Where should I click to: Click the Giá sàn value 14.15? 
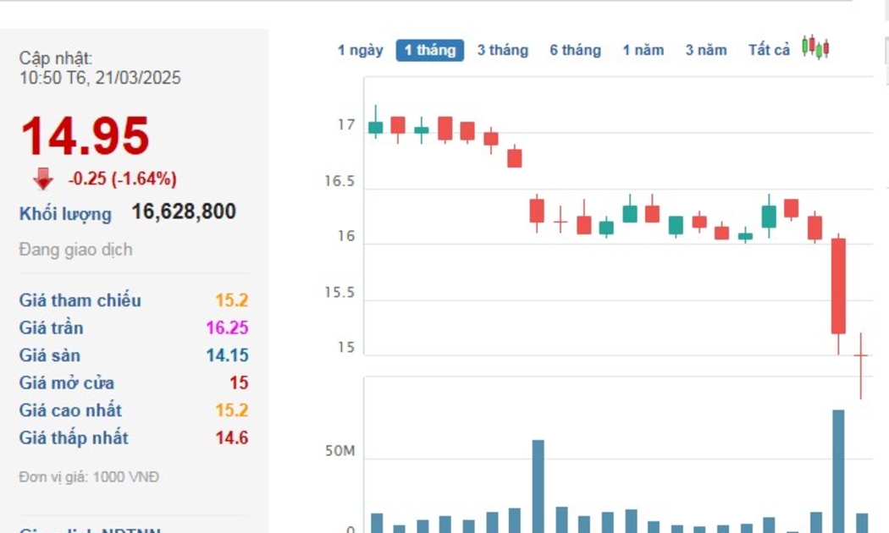click(x=227, y=355)
